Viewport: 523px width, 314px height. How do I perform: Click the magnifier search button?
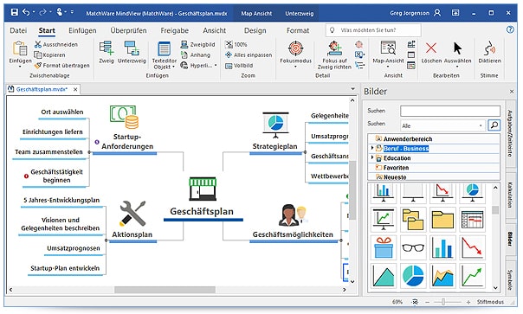(x=494, y=125)
